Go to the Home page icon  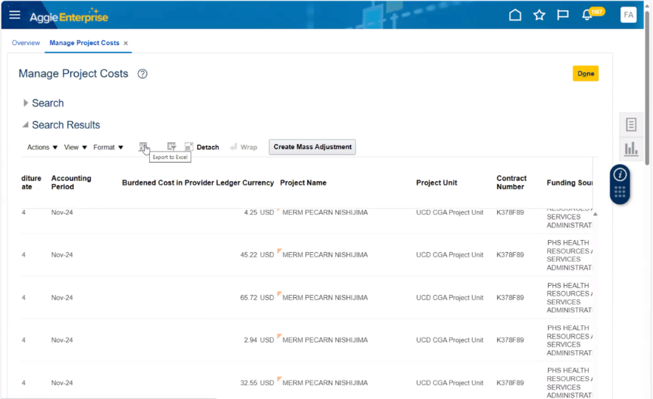coord(516,15)
